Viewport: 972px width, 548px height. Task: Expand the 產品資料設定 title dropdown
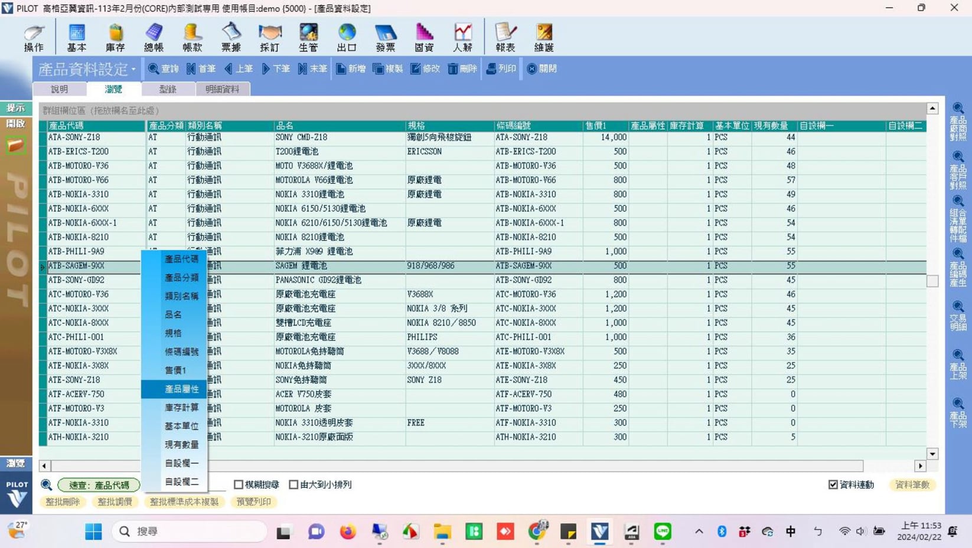point(133,70)
